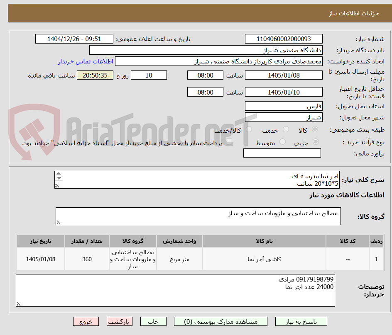Click the نام کالا column header

(264, 241)
